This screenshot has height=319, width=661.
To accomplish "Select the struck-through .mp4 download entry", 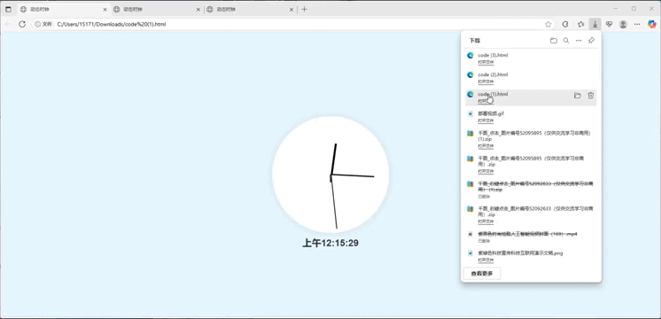I will click(x=527, y=234).
